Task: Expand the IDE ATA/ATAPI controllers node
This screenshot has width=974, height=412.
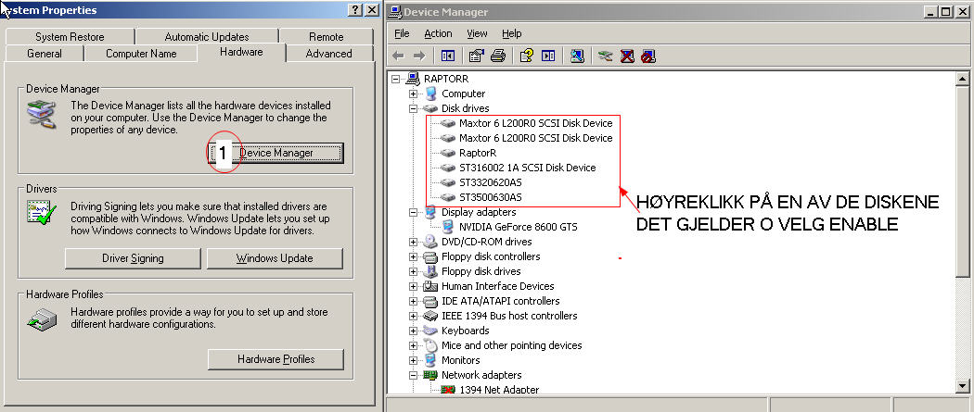Action: pos(413,302)
